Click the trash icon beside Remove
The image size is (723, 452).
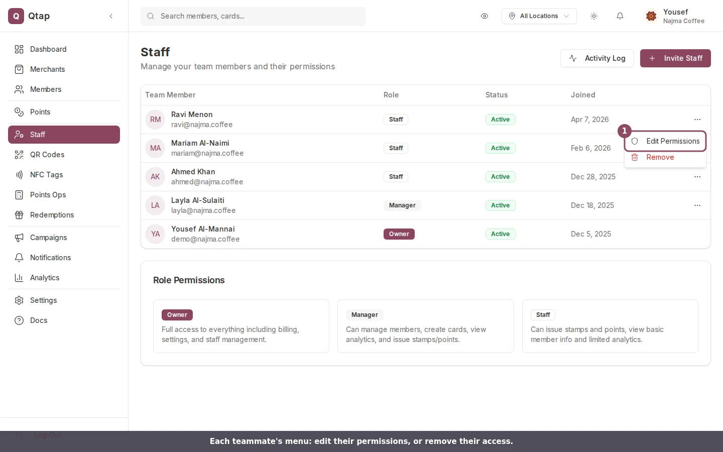point(635,157)
